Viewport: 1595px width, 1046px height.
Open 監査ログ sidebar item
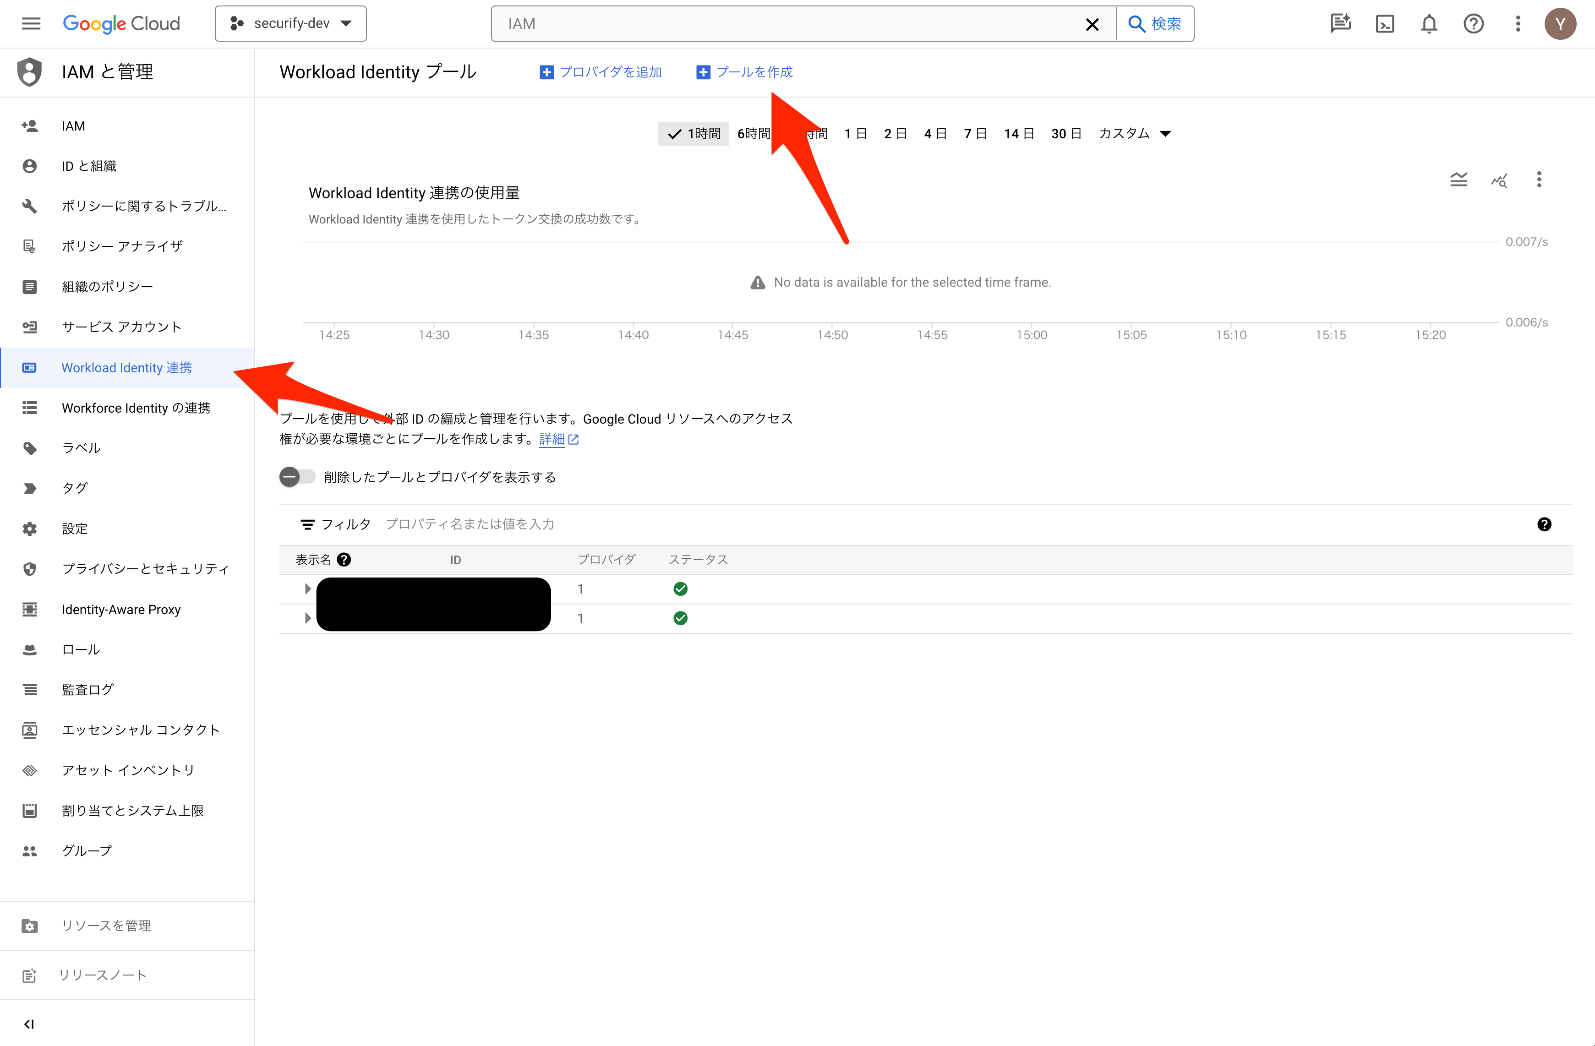tap(127, 690)
